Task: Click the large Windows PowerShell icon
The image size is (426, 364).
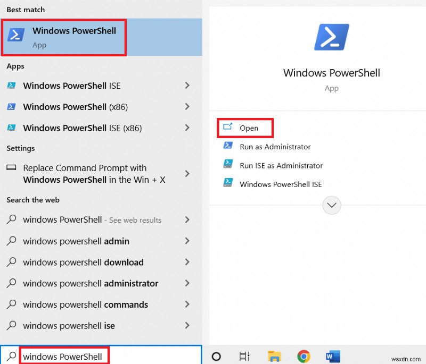Action: pyautogui.click(x=331, y=37)
